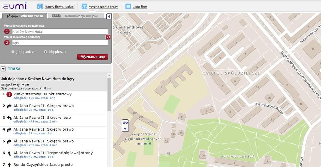Image resolution: width=321 pixels, height=167 pixels.
Task: Swap start and end locations with the refresh icon
Action: 108,37
